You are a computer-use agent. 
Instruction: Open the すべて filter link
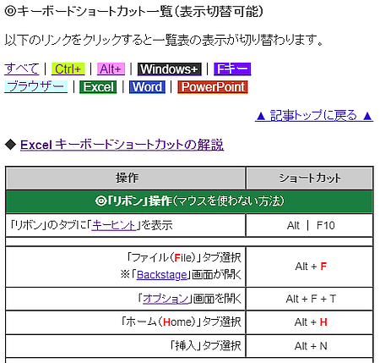[x=22, y=69]
